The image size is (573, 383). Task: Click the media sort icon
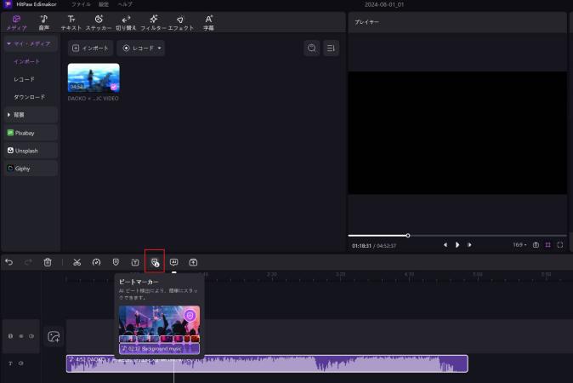point(331,48)
